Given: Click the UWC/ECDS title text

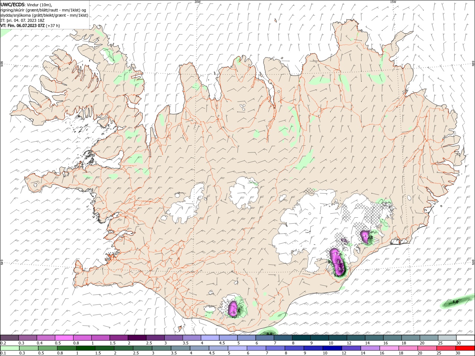Looking at the screenshot, I should click(13, 4).
